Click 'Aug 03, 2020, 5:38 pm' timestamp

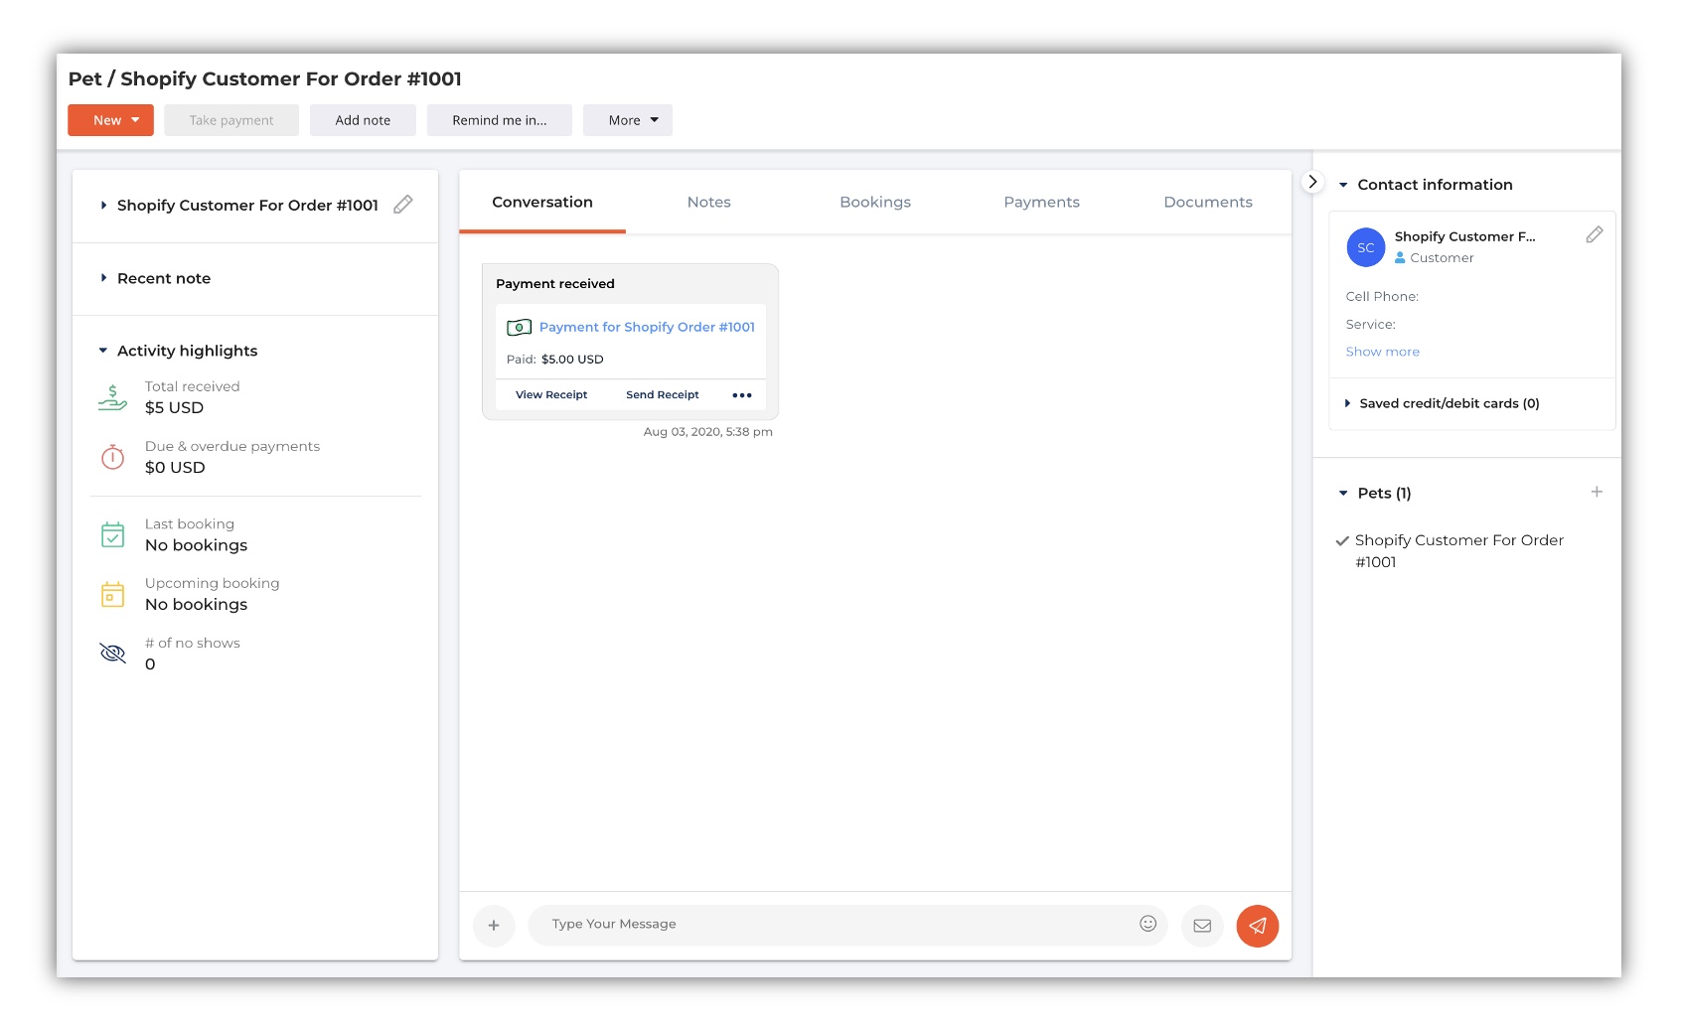(708, 432)
